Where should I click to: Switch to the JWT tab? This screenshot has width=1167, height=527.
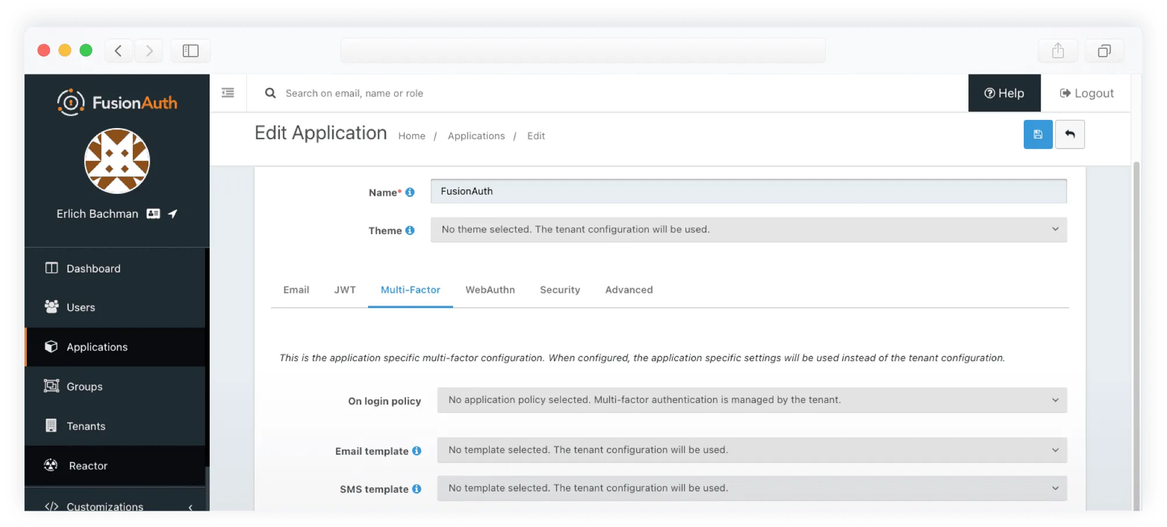(345, 290)
